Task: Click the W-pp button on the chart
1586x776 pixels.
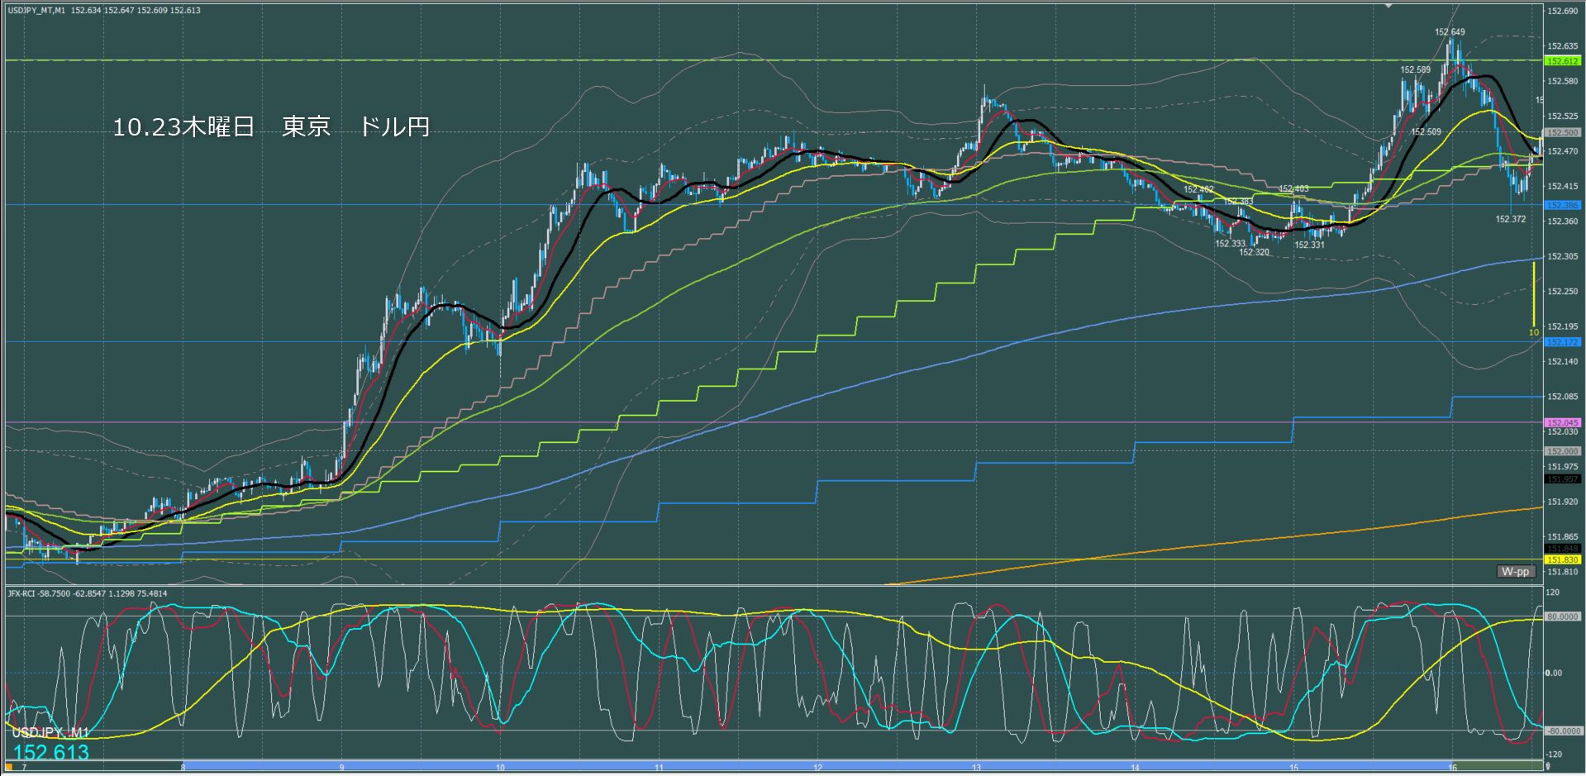Action: tap(1516, 571)
